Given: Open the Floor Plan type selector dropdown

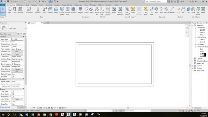Looking at the screenshot, I should pos(26,29).
